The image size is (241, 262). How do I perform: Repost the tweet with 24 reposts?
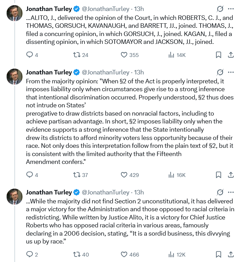tap(77, 55)
